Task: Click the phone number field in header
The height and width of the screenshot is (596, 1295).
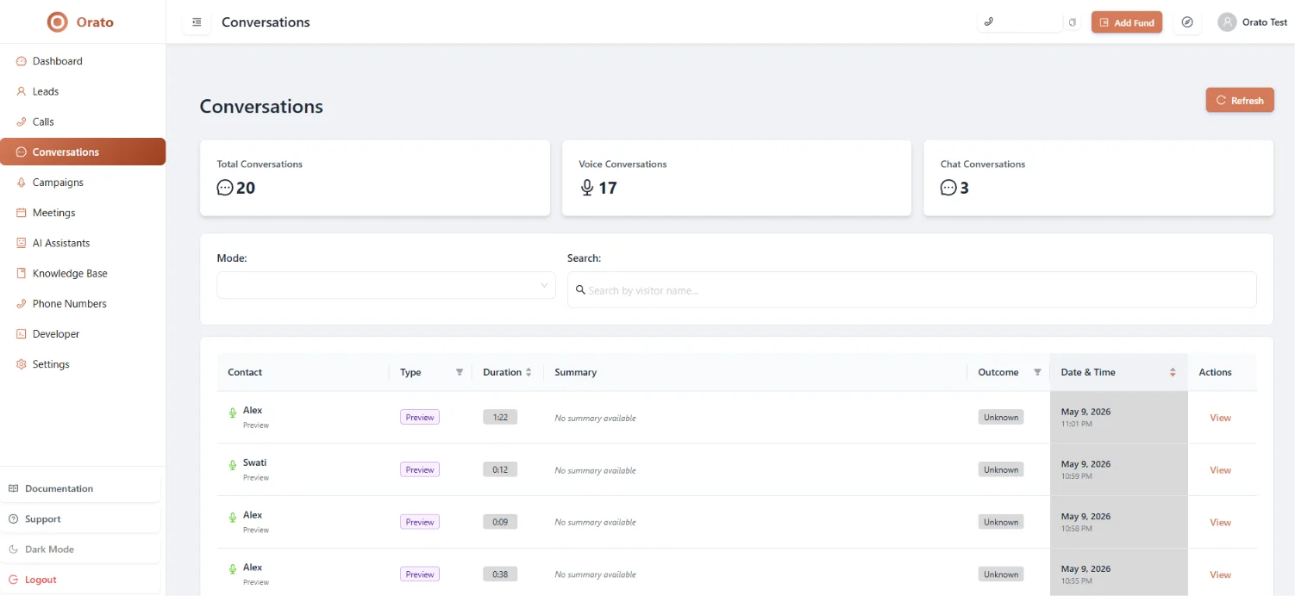Action: point(1020,22)
